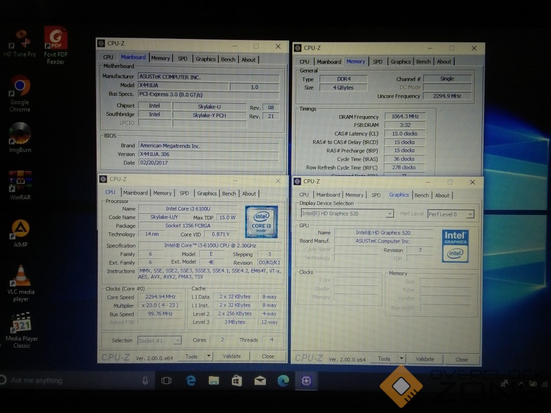Open the Cortana search circle icon
Viewport: 551px width, 413px height.
pos(3,380)
